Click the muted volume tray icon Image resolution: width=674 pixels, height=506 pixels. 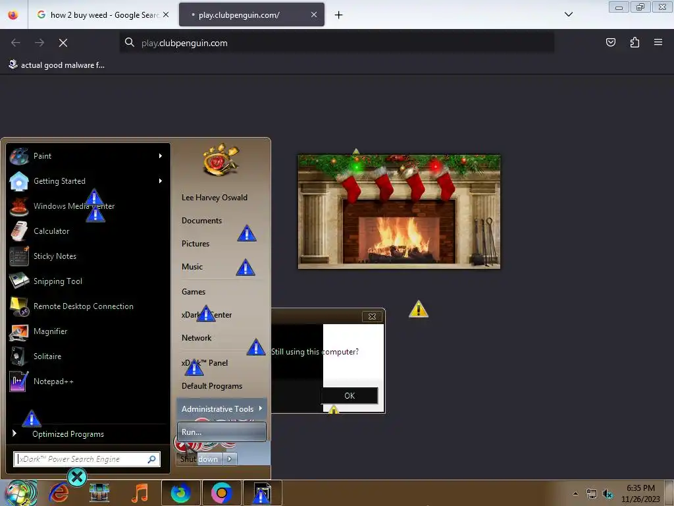pyautogui.click(x=608, y=493)
